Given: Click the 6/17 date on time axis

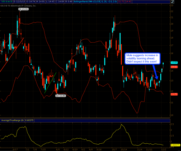Looking at the screenshot, I should pos(15,149).
